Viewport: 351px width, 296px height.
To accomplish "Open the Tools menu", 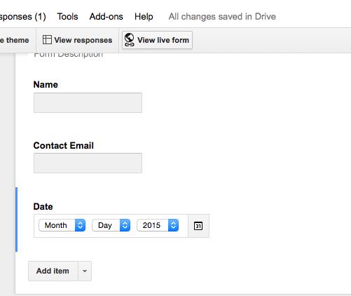I will coord(68,17).
